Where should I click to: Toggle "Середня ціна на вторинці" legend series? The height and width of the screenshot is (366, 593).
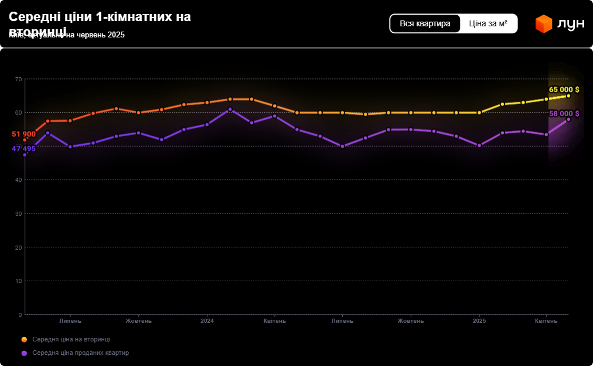pyautogui.click(x=71, y=340)
